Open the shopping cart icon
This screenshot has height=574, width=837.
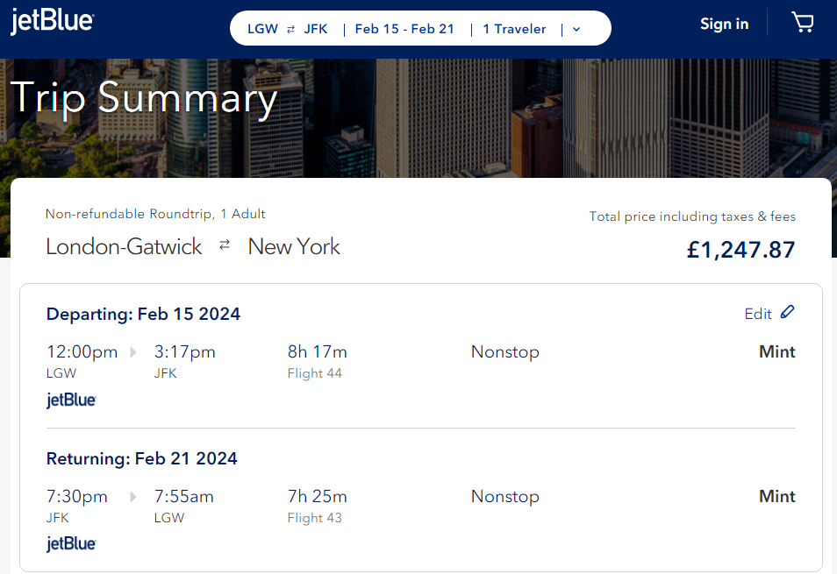pos(803,23)
